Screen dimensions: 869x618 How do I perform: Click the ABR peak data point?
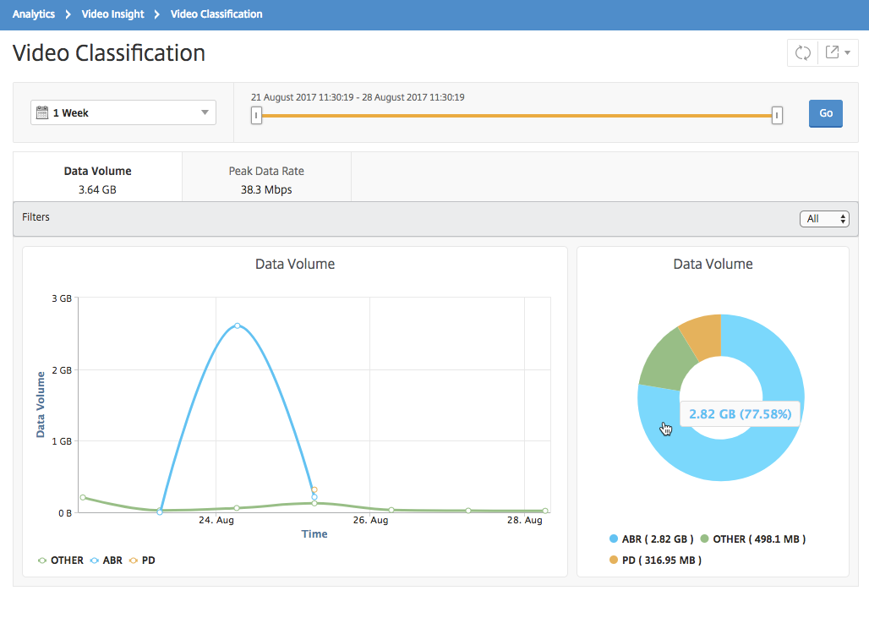coord(238,325)
